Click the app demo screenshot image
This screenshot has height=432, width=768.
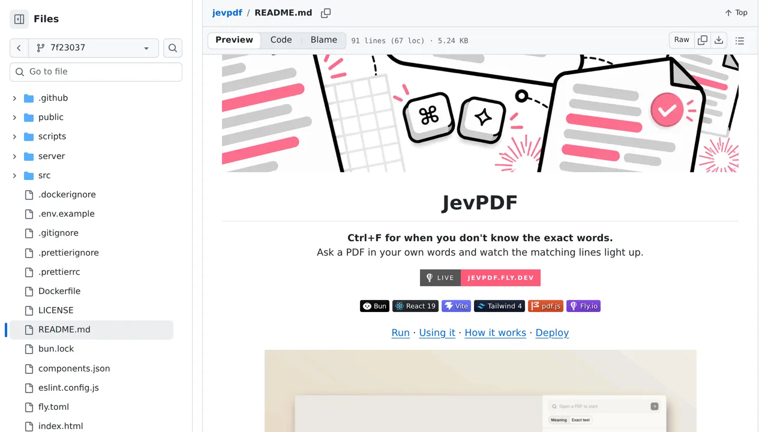coord(480,391)
